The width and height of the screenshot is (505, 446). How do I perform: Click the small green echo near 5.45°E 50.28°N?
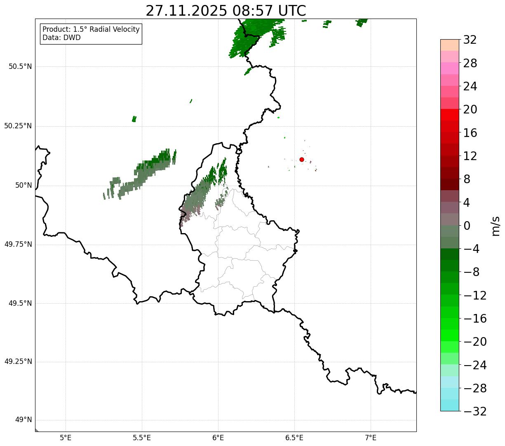point(134,119)
